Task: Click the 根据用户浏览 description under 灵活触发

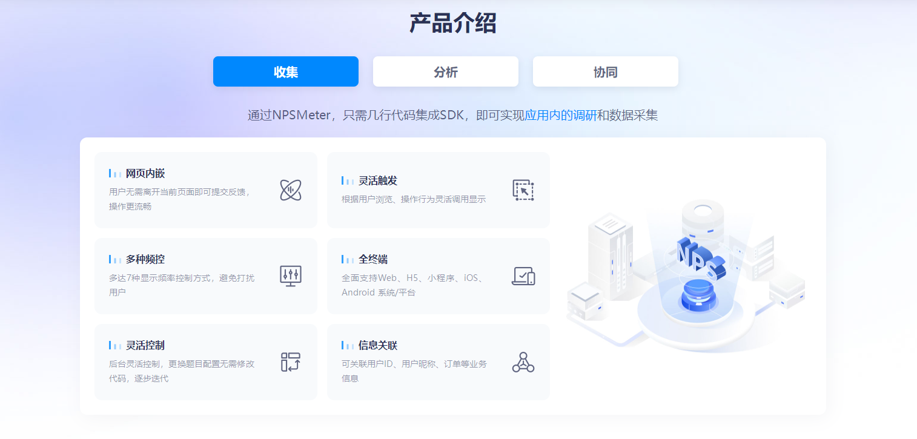Action: click(414, 199)
